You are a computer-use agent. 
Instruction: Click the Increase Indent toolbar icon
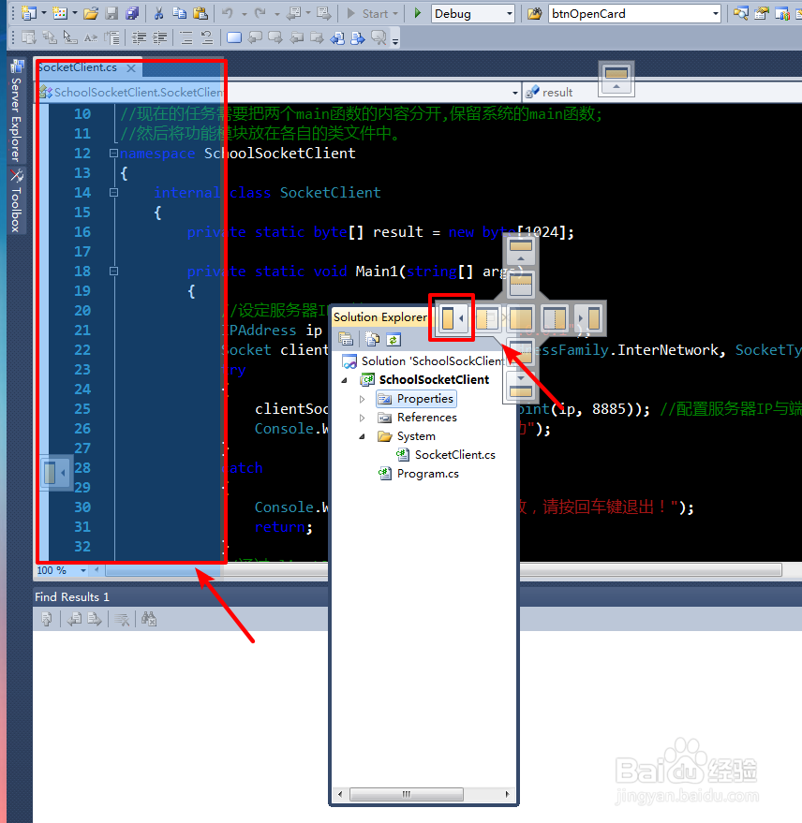point(159,37)
